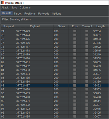Viewport: 109px width, 119px height.
Task: Select payload 377621485 cell
Action: [x=35, y=78]
